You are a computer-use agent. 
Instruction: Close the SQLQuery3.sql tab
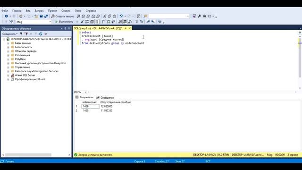point(130,28)
